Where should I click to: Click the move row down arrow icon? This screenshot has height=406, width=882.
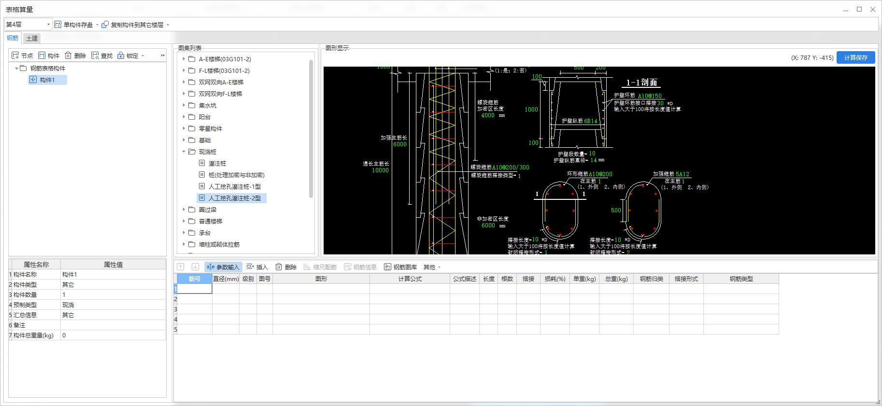pos(195,267)
